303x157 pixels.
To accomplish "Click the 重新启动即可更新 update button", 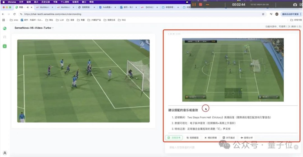I will (290, 14).
